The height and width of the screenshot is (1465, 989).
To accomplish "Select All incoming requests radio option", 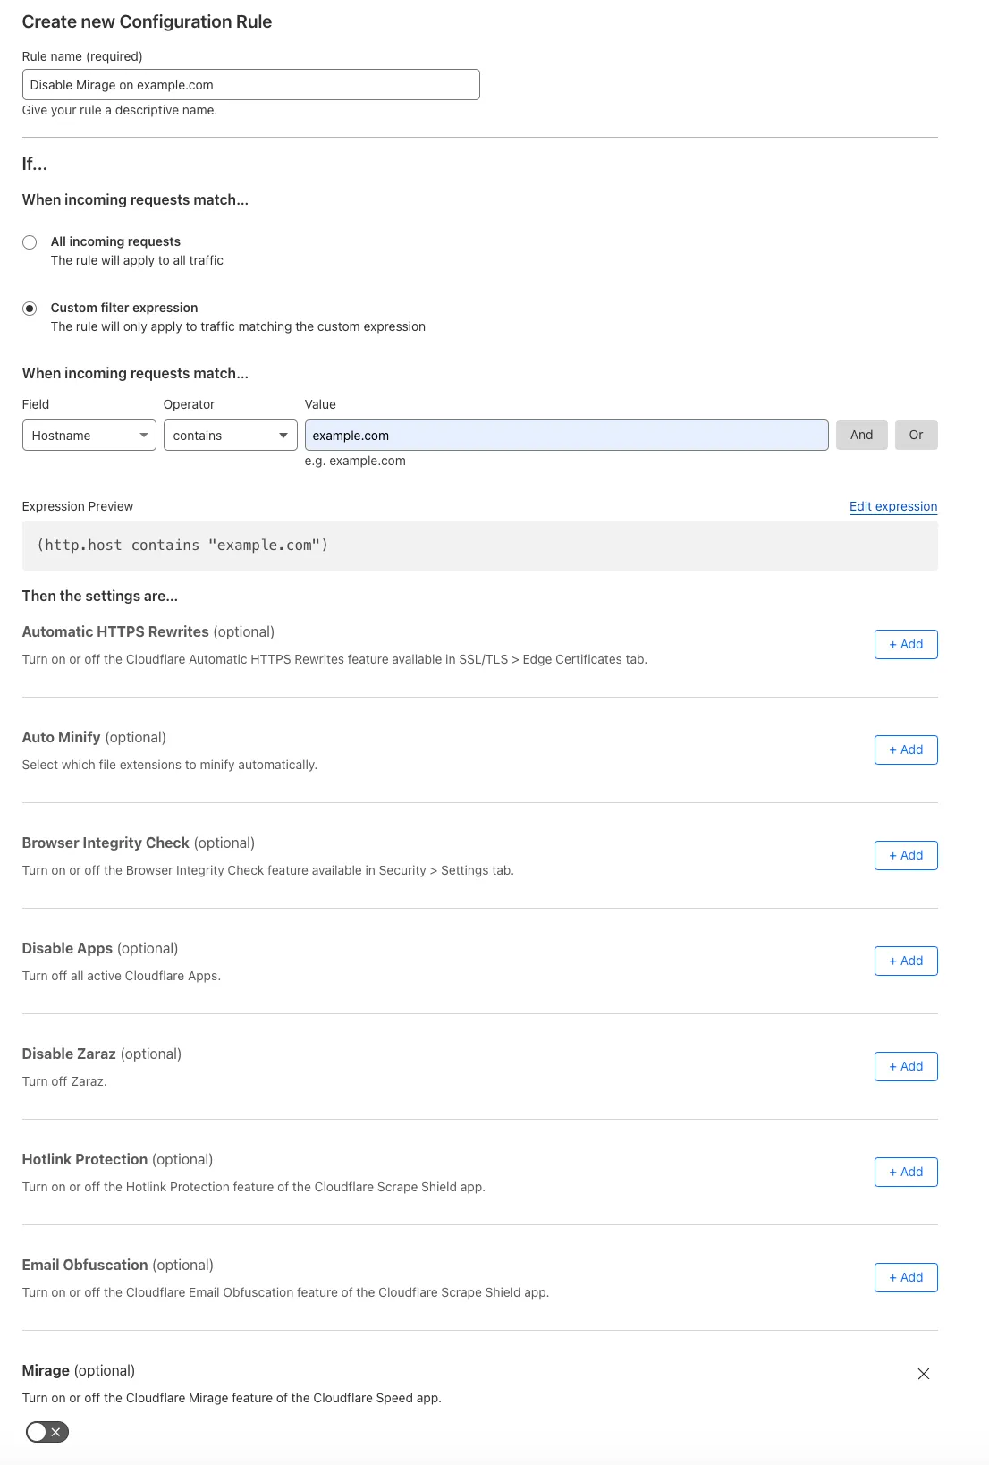I will tap(30, 242).
